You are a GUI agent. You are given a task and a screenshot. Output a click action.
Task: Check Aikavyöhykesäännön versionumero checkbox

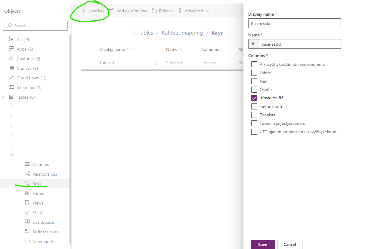254,64
